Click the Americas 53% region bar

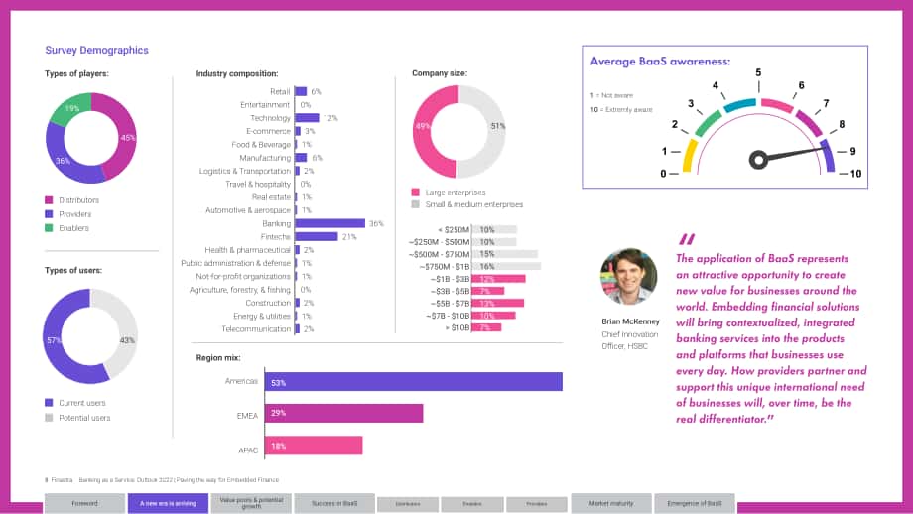(x=414, y=382)
